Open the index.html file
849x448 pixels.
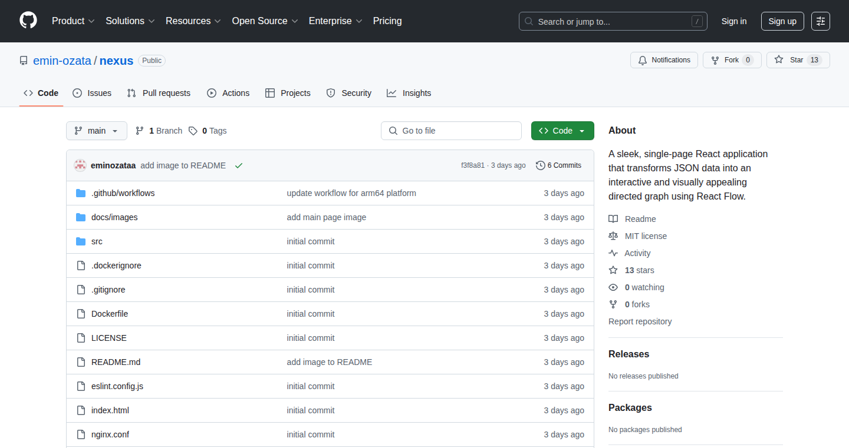pyautogui.click(x=110, y=410)
